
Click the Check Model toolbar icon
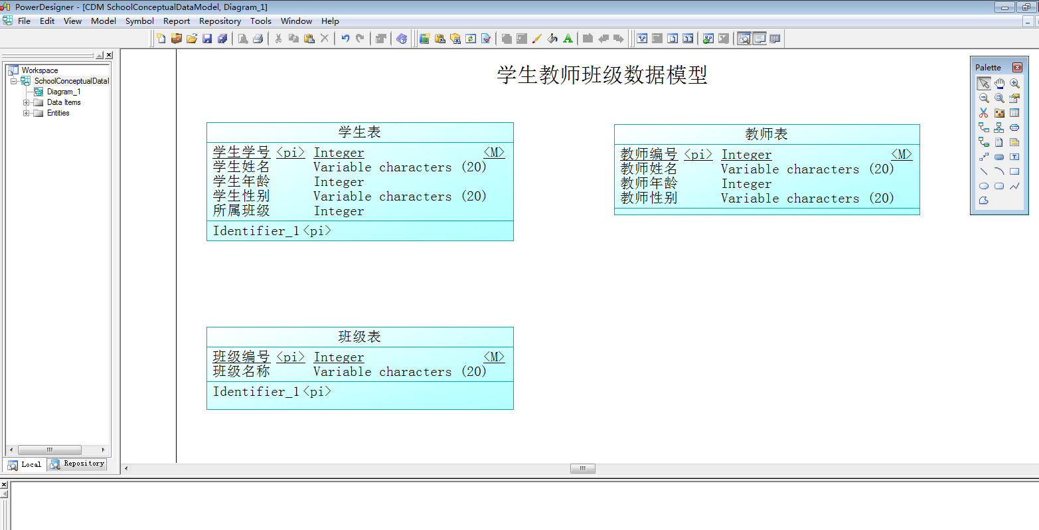(486, 39)
